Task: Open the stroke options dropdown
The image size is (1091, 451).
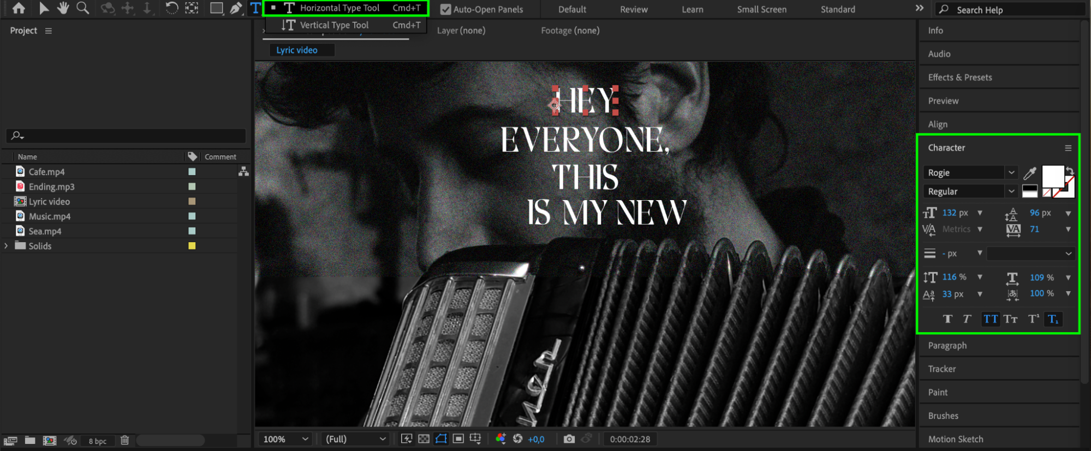Action: point(1030,254)
